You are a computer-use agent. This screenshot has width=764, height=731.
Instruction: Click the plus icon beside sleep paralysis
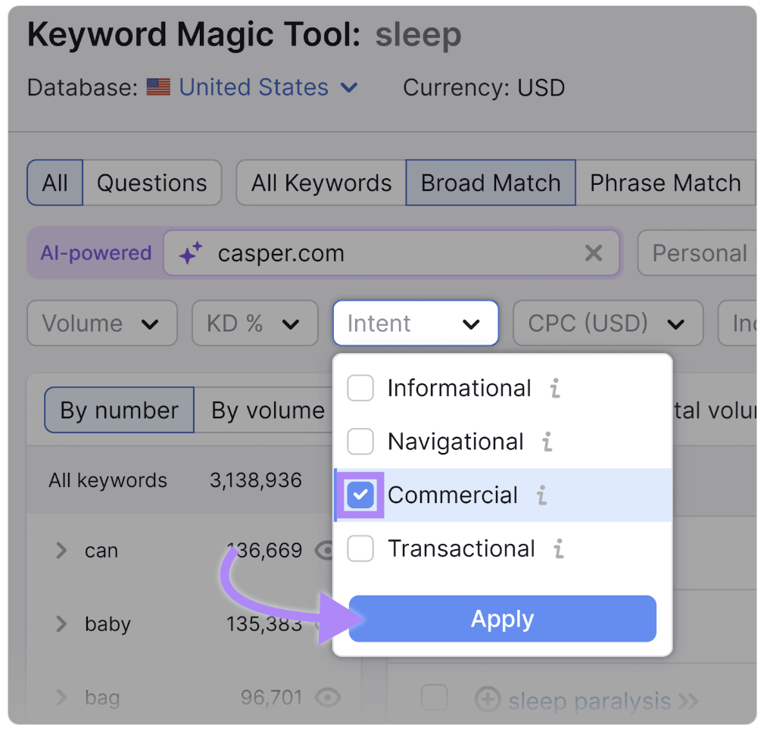pos(486,701)
